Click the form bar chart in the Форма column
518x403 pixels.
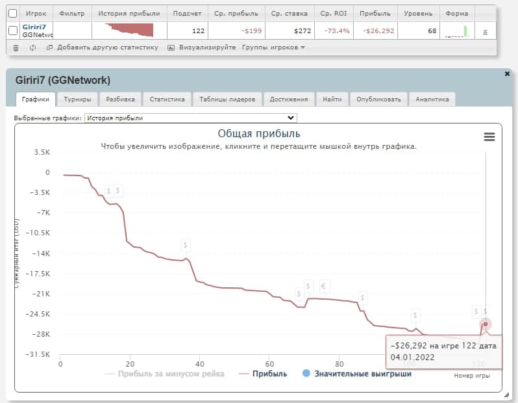[457, 31]
